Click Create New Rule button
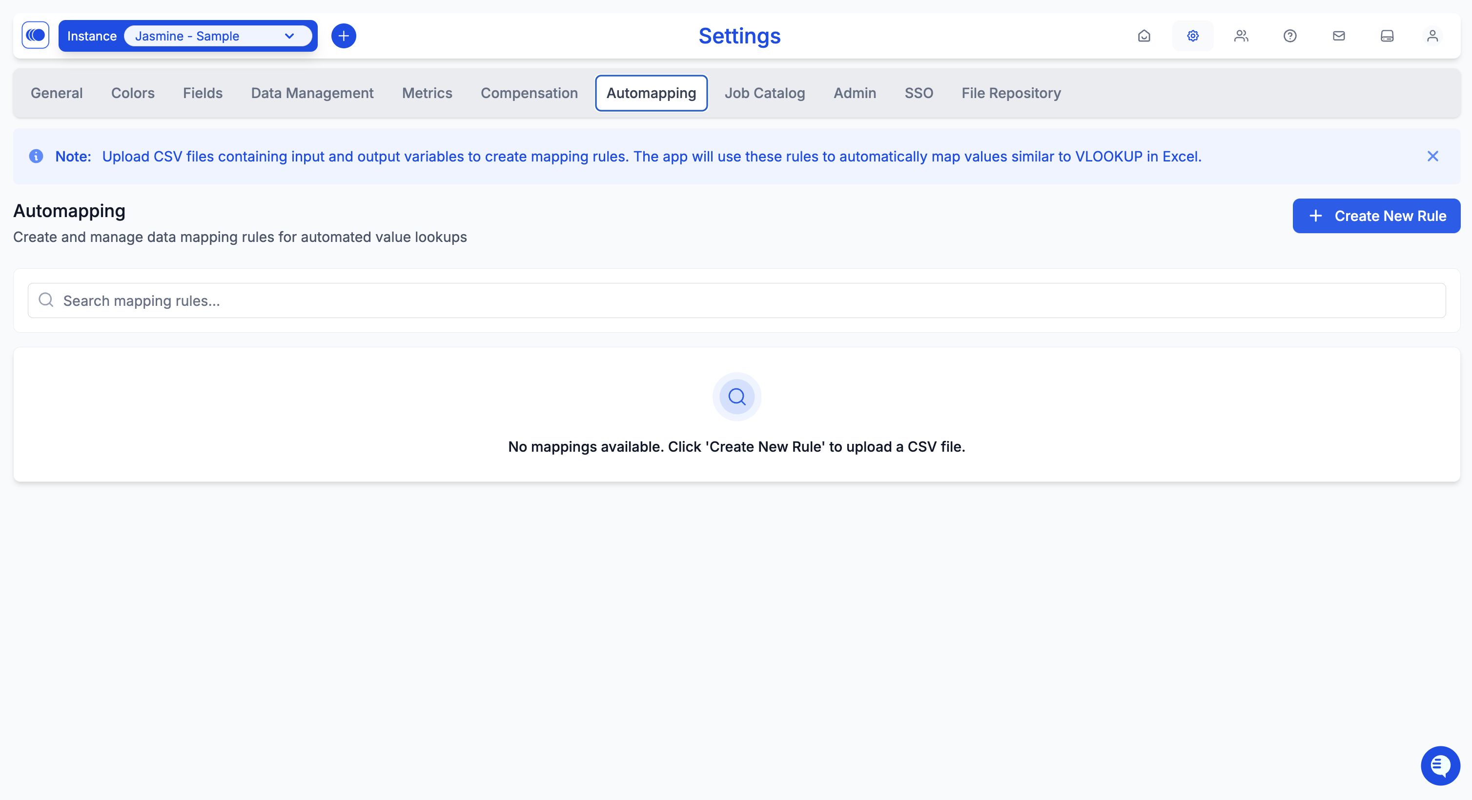 pyautogui.click(x=1376, y=216)
